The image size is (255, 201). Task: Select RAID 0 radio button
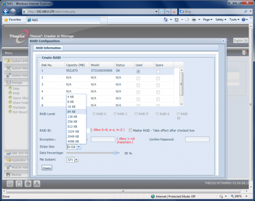[x=94, y=114]
